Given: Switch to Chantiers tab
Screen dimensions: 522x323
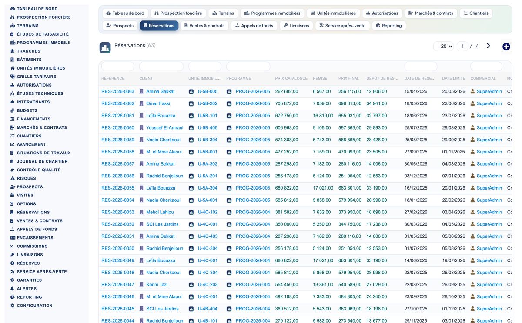Looking at the screenshot, I should [476, 13].
